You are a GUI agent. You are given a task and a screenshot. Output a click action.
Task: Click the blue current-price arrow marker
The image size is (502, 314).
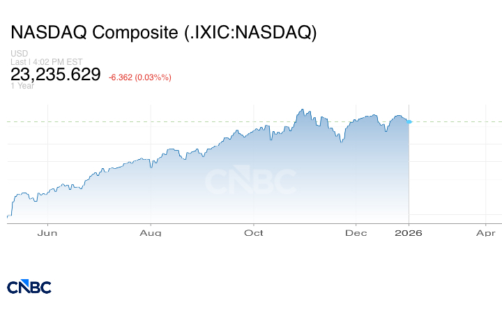[409, 122]
